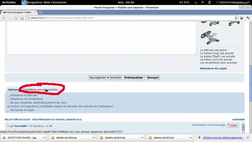
Task: Switch to Transférer une pièce jointe tab
Action: 40,90
